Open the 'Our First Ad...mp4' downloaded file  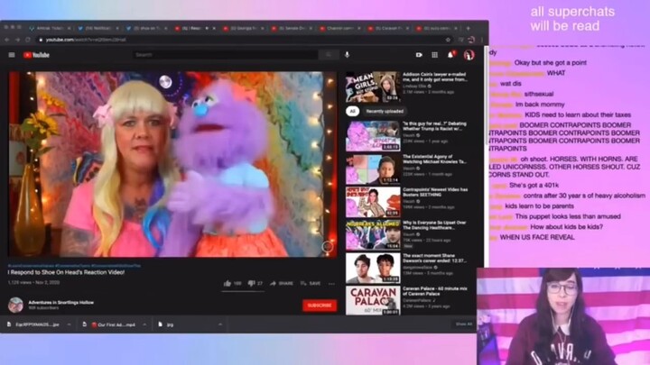click(113, 324)
